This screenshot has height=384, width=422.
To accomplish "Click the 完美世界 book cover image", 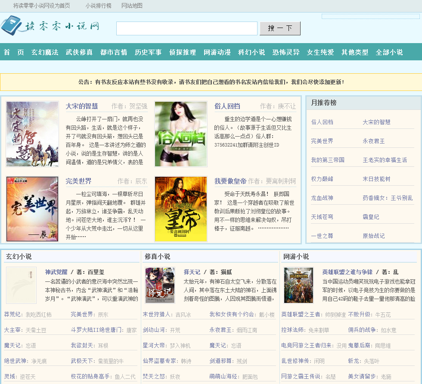I will 32,209.
